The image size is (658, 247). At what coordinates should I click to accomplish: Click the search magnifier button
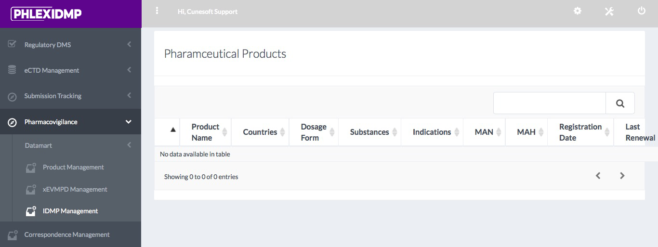[620, 103]
